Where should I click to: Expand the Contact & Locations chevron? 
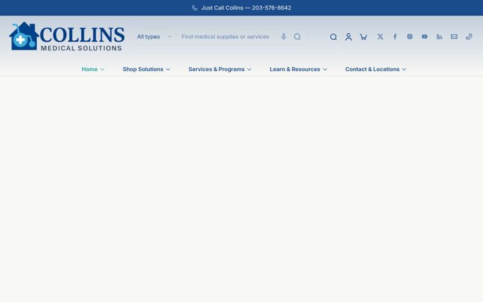404,69
